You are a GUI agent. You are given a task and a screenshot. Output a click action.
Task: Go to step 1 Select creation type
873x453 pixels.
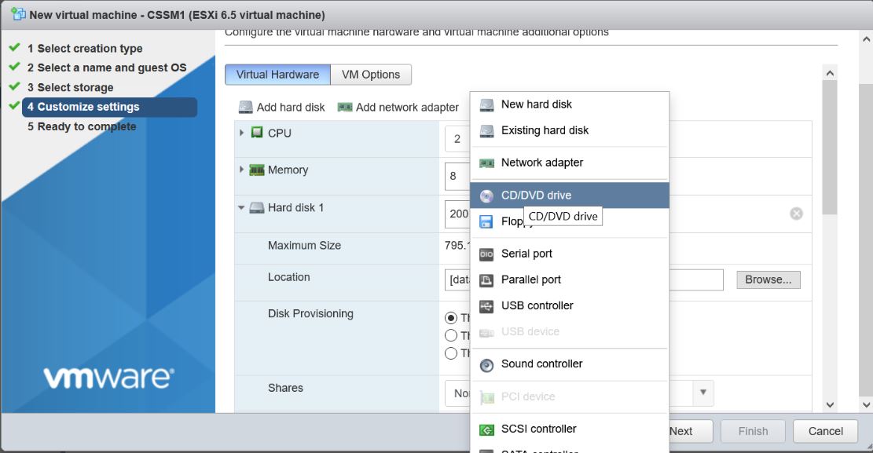click(x=85, y=49)
